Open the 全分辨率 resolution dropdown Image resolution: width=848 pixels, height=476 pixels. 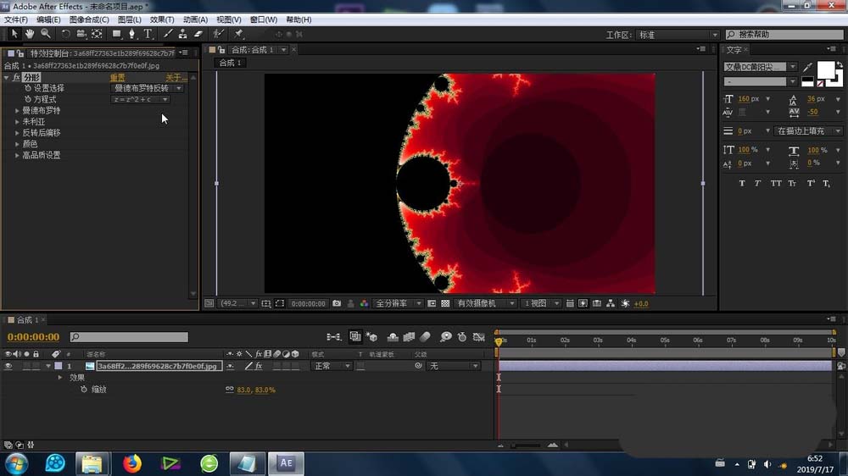[x=397, y=303]
